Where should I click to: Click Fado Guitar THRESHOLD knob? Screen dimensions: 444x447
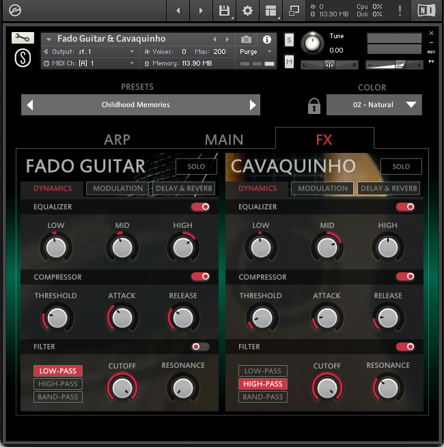[x=57, y=318]
